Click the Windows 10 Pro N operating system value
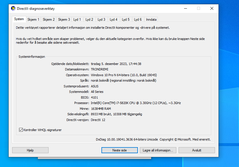239x167 pixels. [x=124, y=75]
